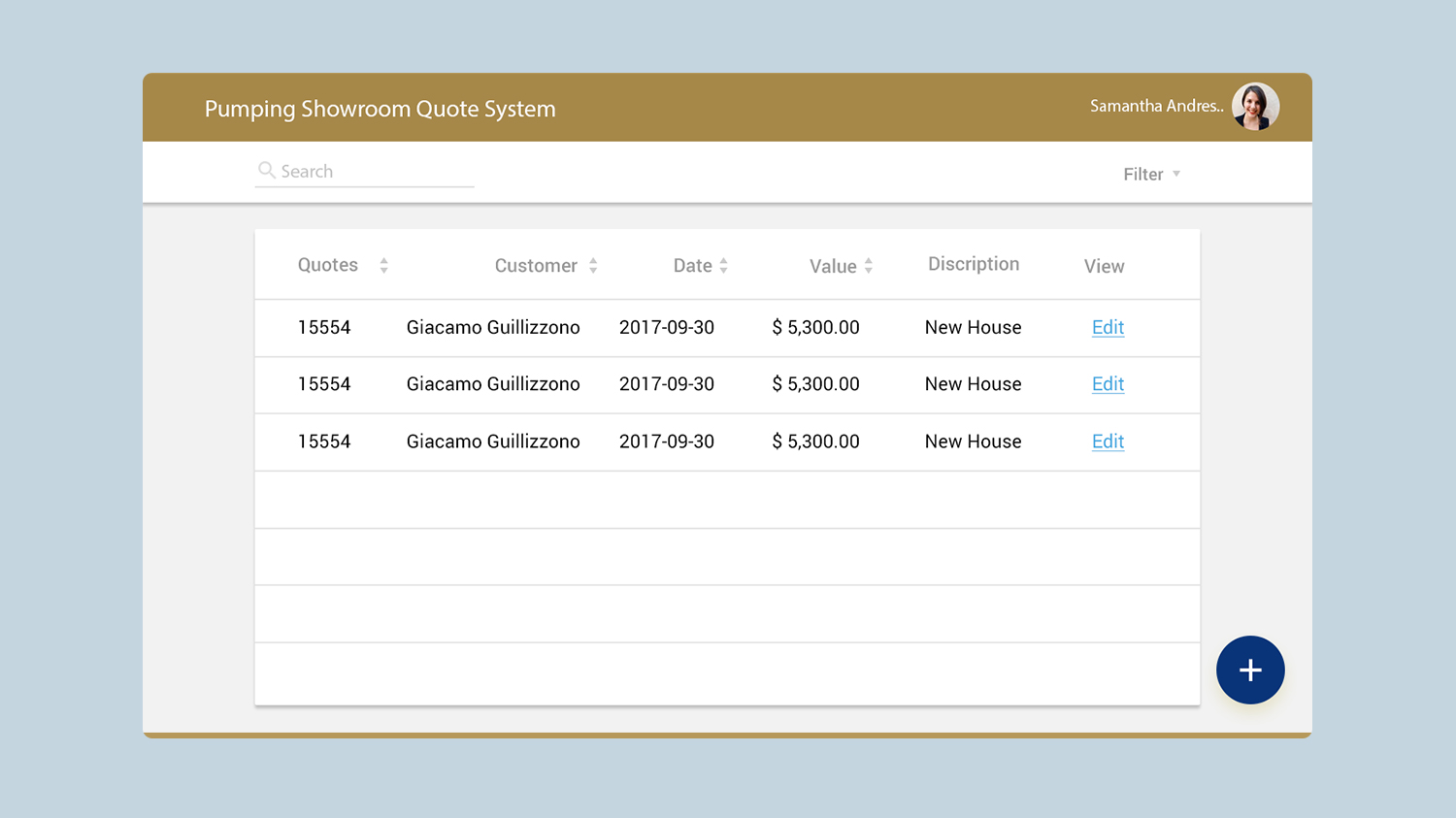
Task: Click the Filter chevron icon
Action: point(1176,174)
